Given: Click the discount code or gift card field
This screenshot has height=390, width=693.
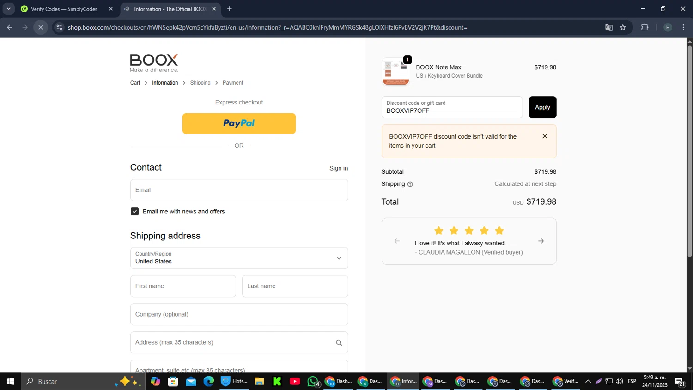Looking at the screenshot, I should point(452,107).
